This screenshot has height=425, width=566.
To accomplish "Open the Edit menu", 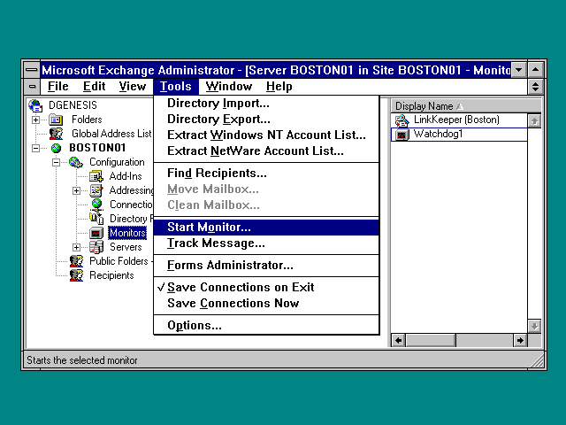I will point(94,87).
